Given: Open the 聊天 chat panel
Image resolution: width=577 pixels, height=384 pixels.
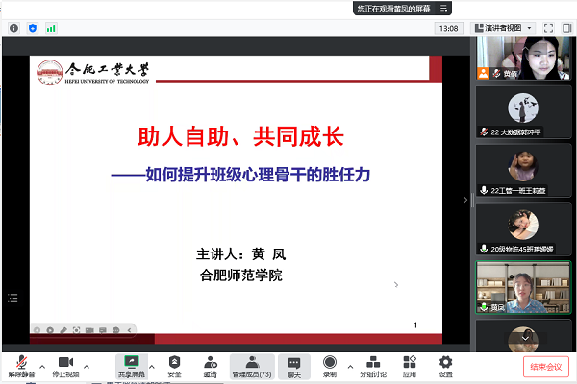Looking at the screenshot, I should click(295, 363).
